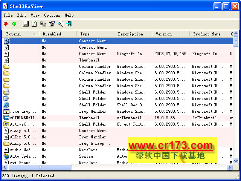Click the ActiveX row icon
Image resolution: width=241 pixels, height=181 pixels.
6,124
